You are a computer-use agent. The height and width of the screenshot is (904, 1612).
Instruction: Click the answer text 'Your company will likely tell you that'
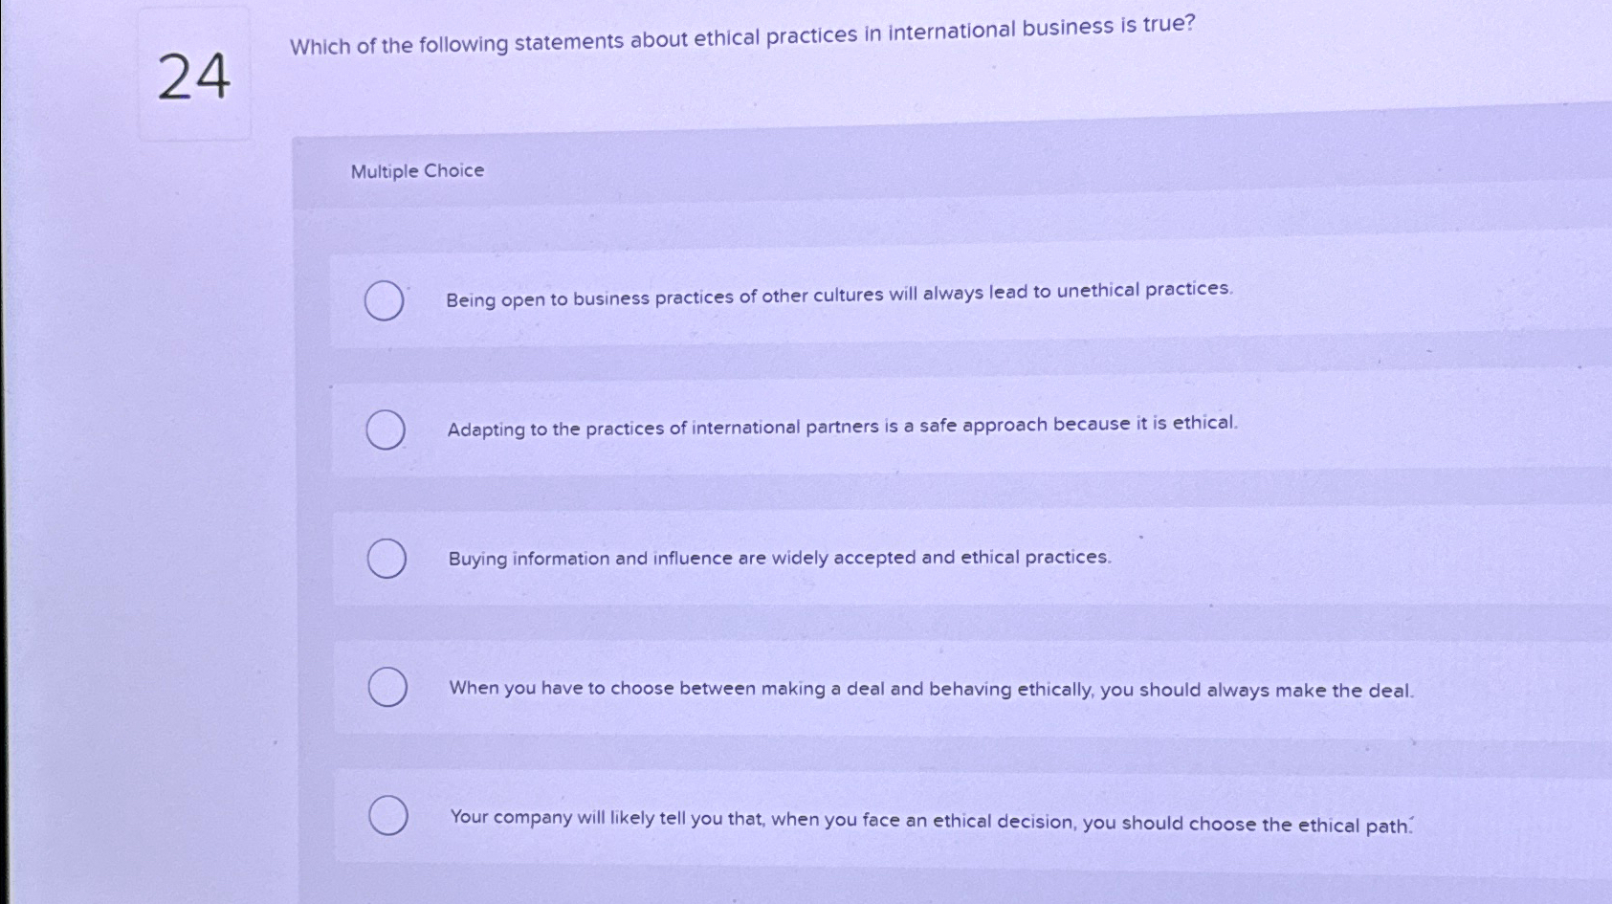tap(607, 818)
